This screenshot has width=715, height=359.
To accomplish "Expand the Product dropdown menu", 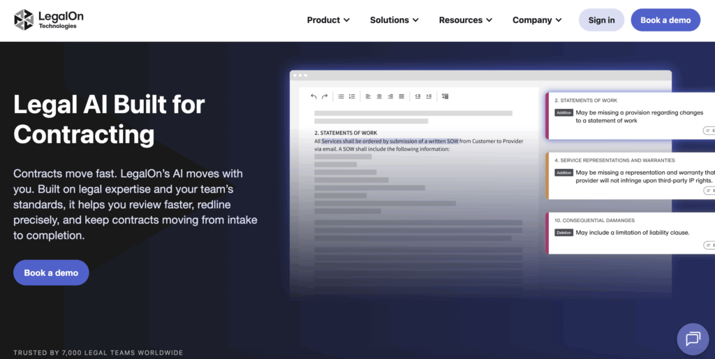I will 328,20.
